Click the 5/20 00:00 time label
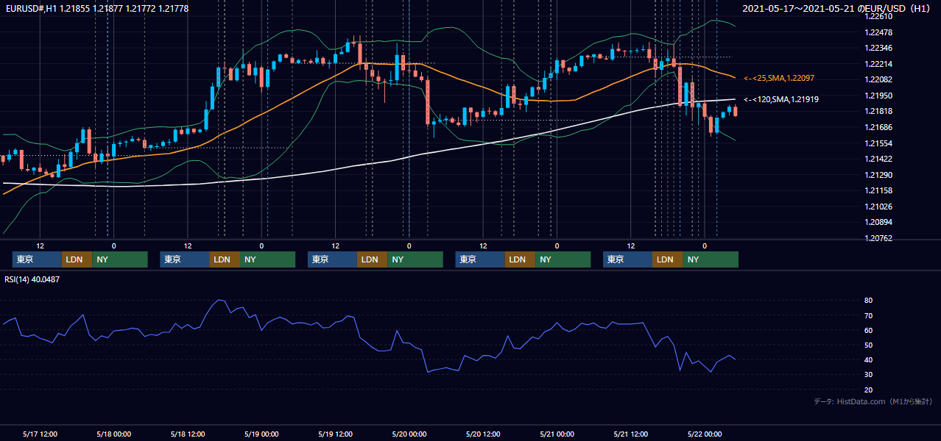The width and height of the screenshot is (941, 441). coord(409,434)
